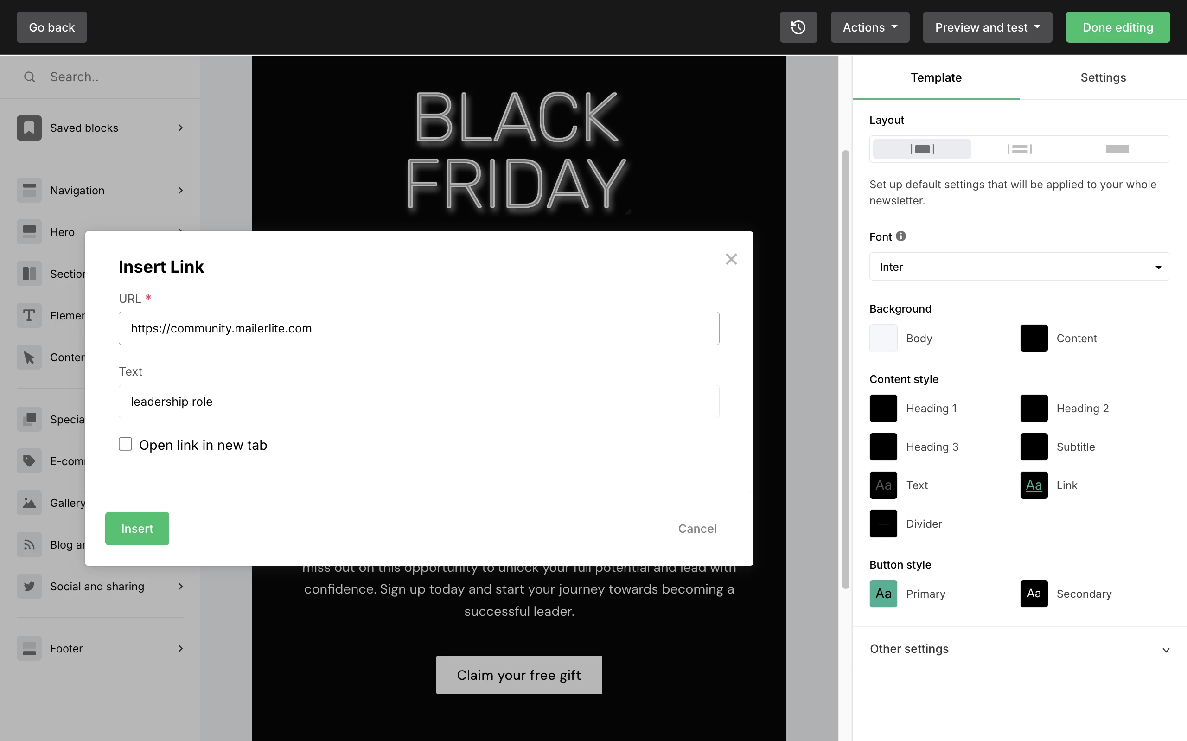Close the Insert Link dialog
This screenshot has width=1187, height=741.
731,259
